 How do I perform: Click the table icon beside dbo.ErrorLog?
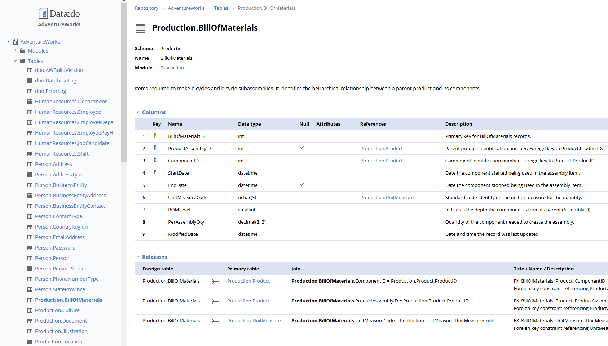(30, 91)
